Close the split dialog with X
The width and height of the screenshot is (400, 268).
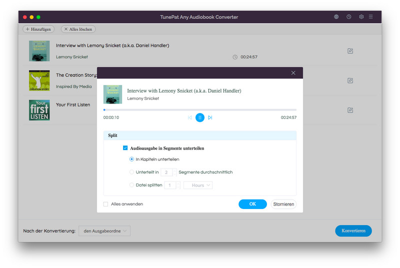(x=293, y=73)
